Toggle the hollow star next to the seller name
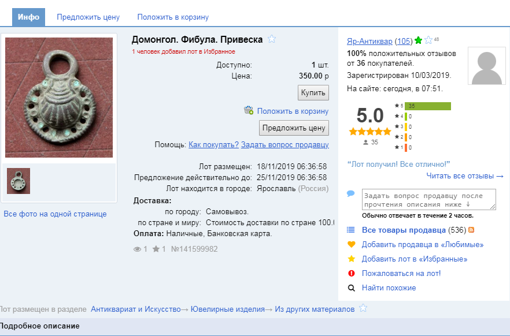Screen dimensions: 510x336 click(x=427, y=40)
